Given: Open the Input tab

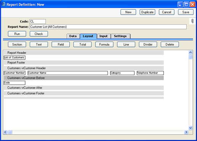Looking at the screenshot, I should pyautogui.click(x=103, y=36).
